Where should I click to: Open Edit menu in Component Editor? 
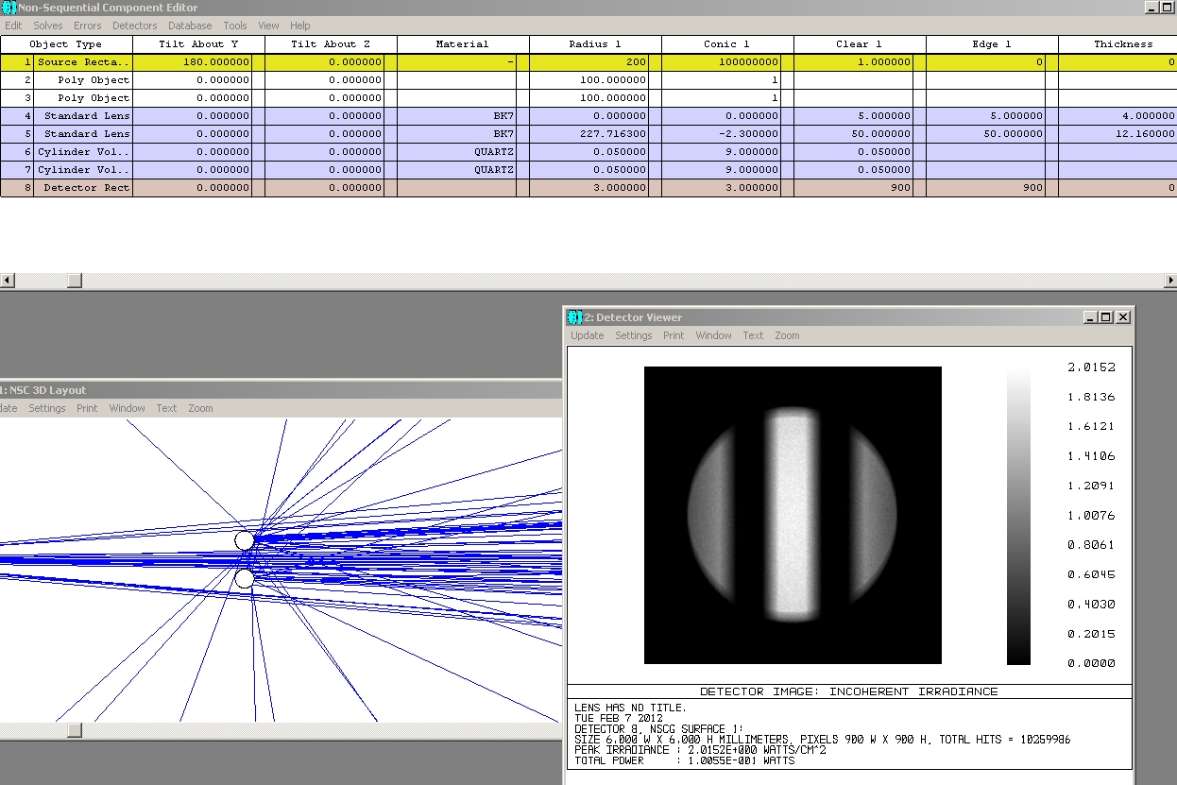tap(13, 26)
